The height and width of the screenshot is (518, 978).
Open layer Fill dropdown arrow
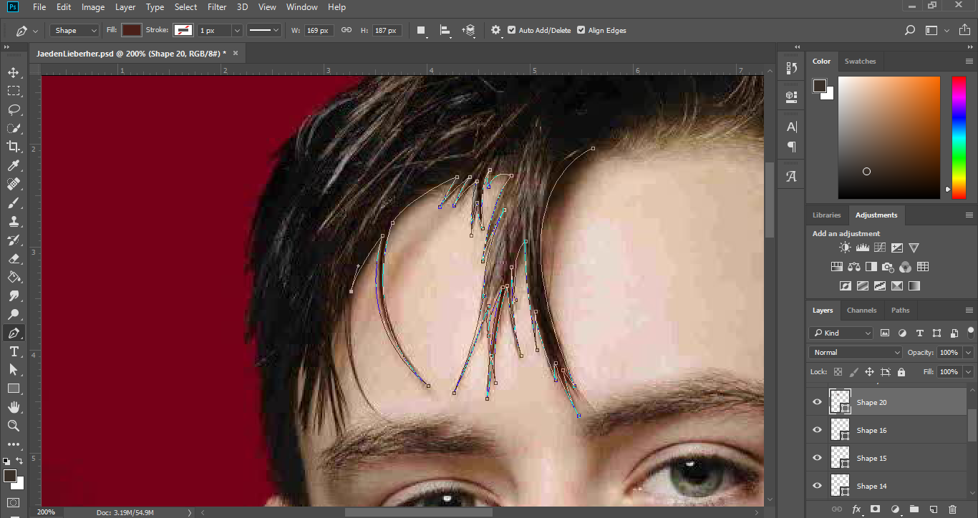click(x=969, y=372)
